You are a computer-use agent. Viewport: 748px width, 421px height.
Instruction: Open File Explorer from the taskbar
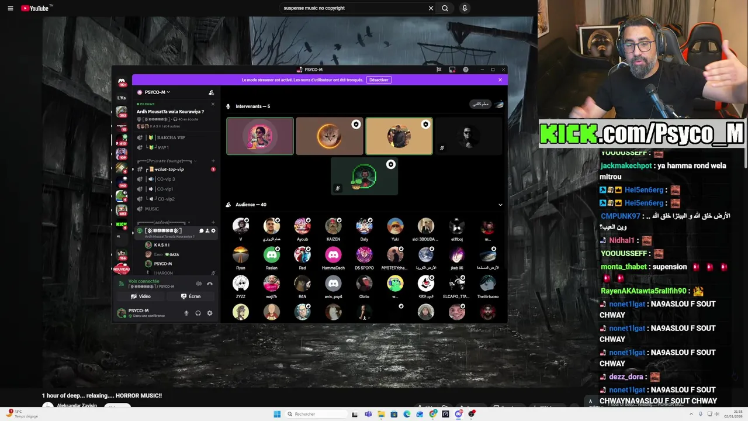point(381,414)
